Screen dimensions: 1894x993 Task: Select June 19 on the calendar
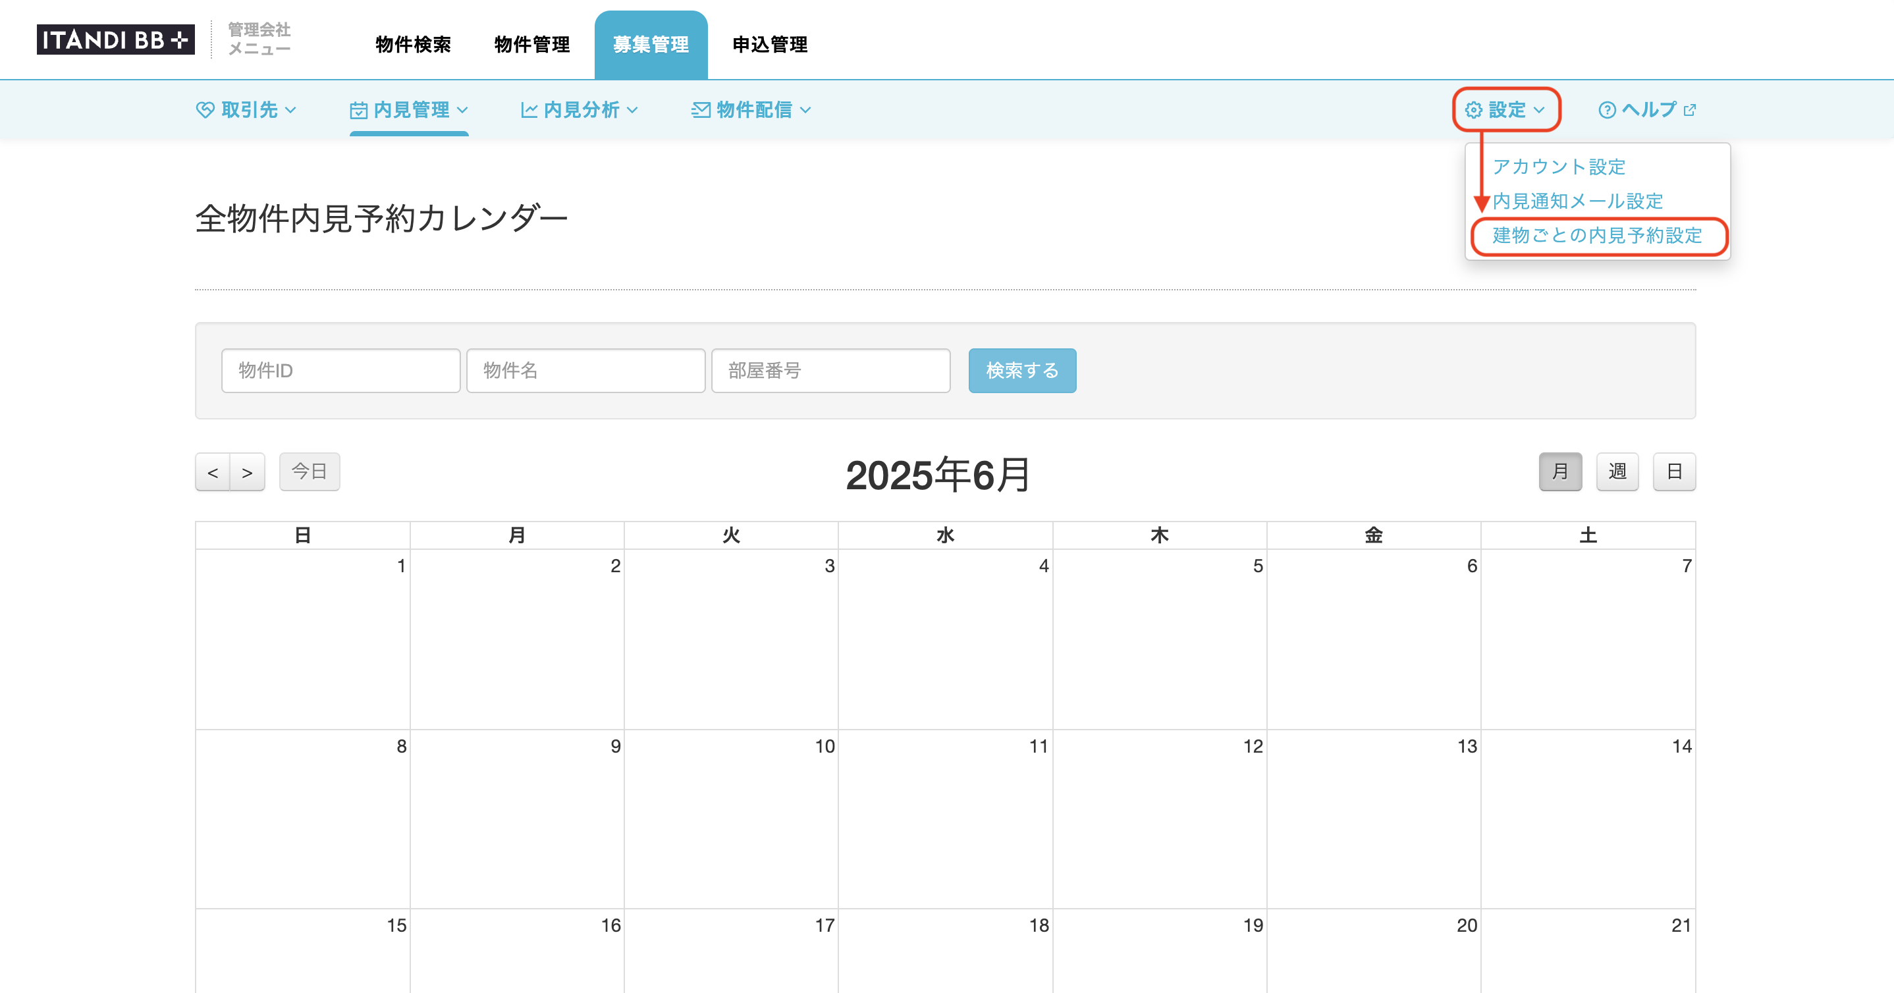[1160, 951]
